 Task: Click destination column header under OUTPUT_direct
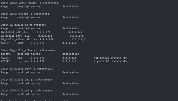[71, 94]
